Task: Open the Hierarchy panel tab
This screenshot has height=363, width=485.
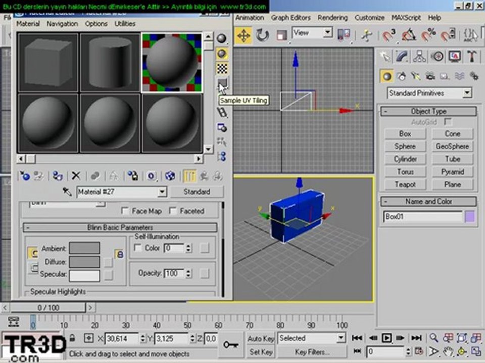Action: tap(419, 56)
